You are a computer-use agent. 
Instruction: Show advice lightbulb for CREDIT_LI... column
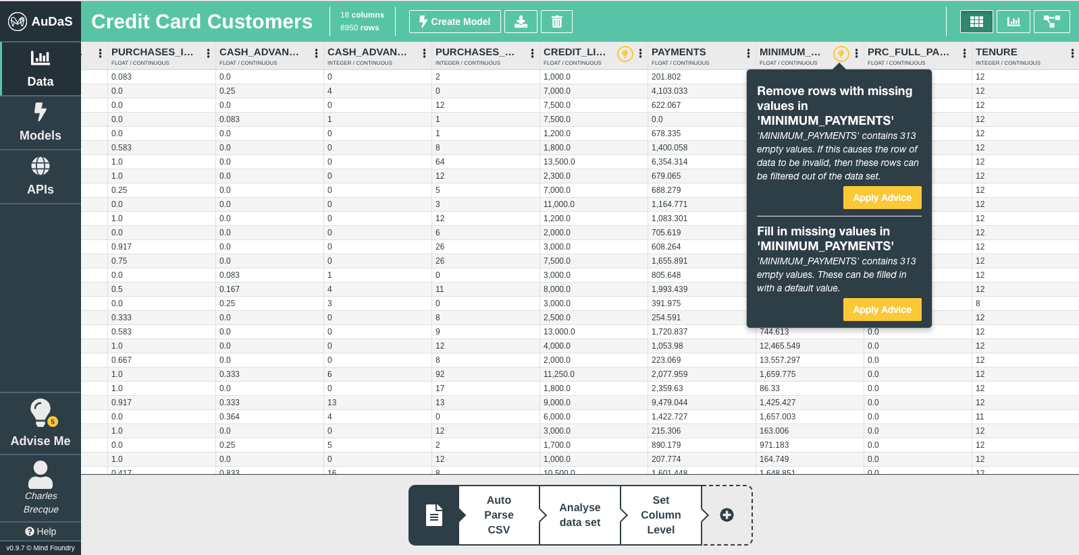tap(625, 53)
